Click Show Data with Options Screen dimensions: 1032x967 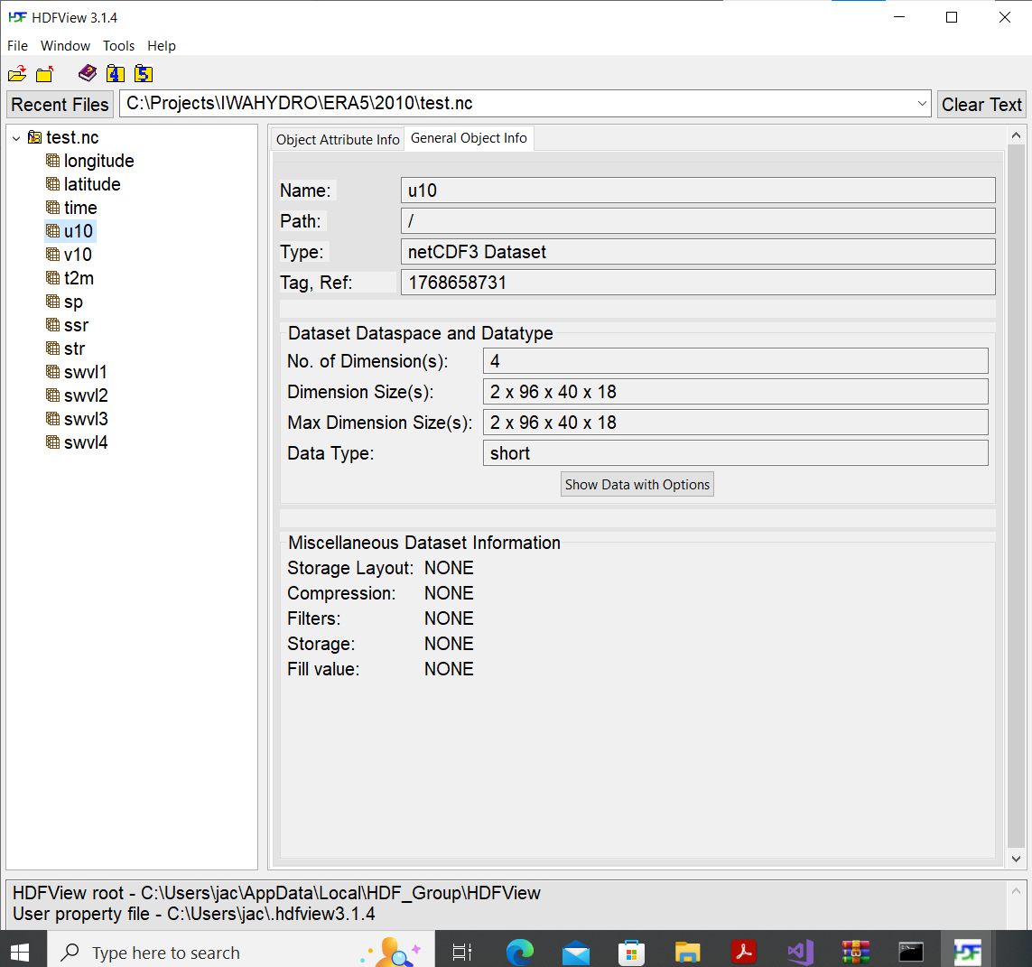[x=637, y=484]
